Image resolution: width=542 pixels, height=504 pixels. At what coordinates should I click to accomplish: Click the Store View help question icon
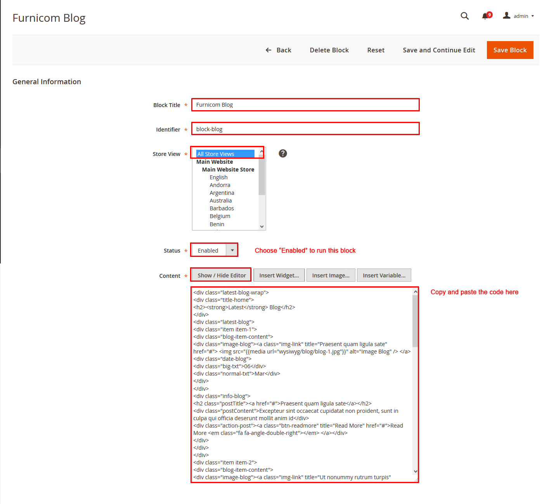[x=283, y=153]
